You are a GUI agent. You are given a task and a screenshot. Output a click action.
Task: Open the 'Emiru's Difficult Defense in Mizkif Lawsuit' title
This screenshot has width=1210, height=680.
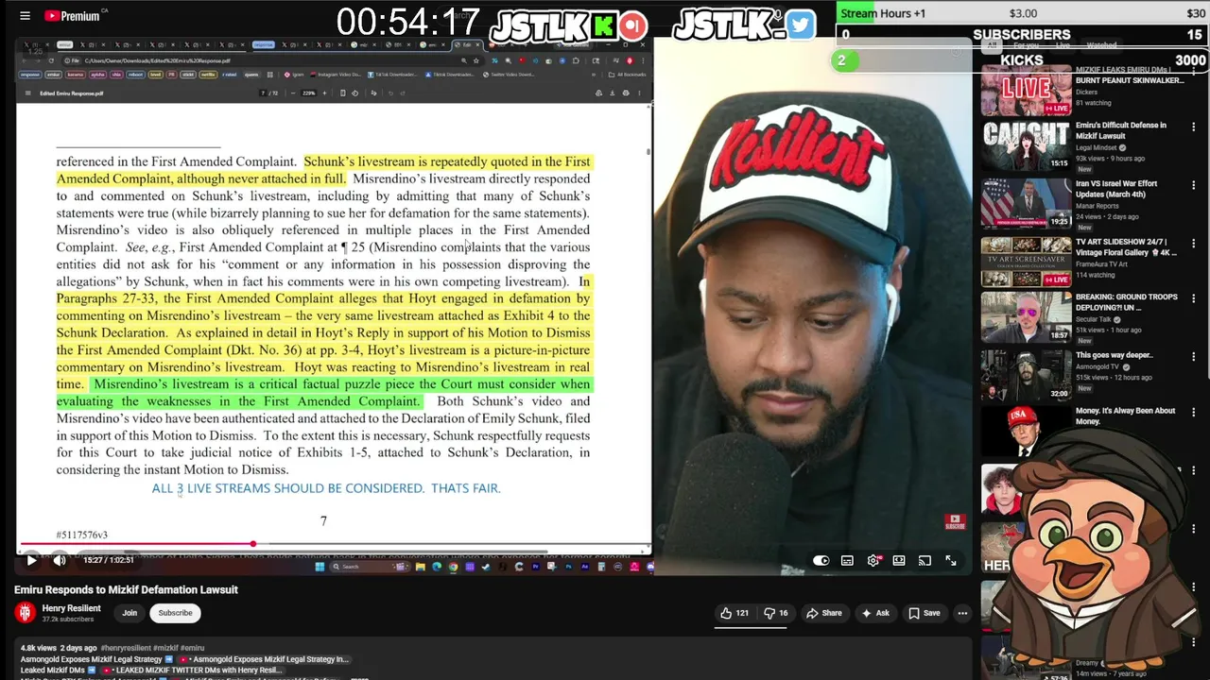[x=1120, y=130]
